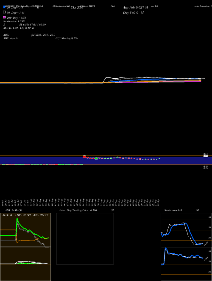212x281 pixels.
Task: Click the 'MACD: 1.92, 1.8, 0.12 D' line
Action: (19, 28)
